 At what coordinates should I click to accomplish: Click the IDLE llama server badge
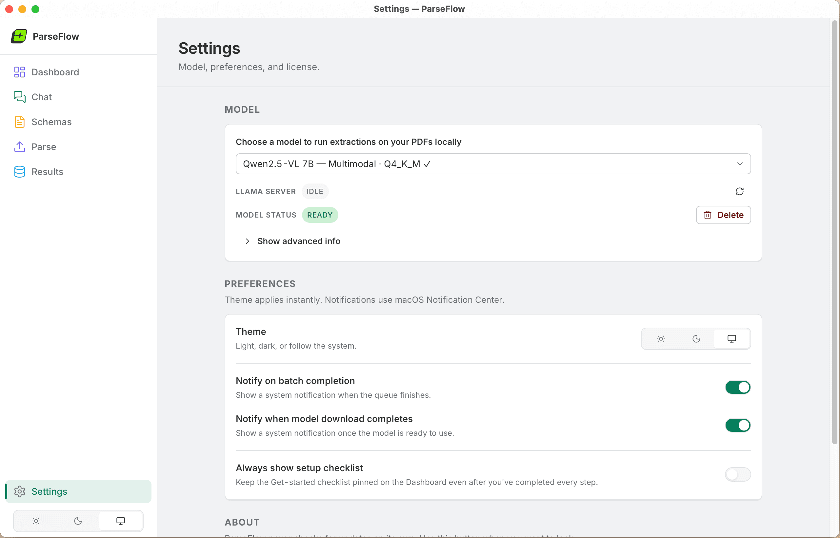point(315,191)
